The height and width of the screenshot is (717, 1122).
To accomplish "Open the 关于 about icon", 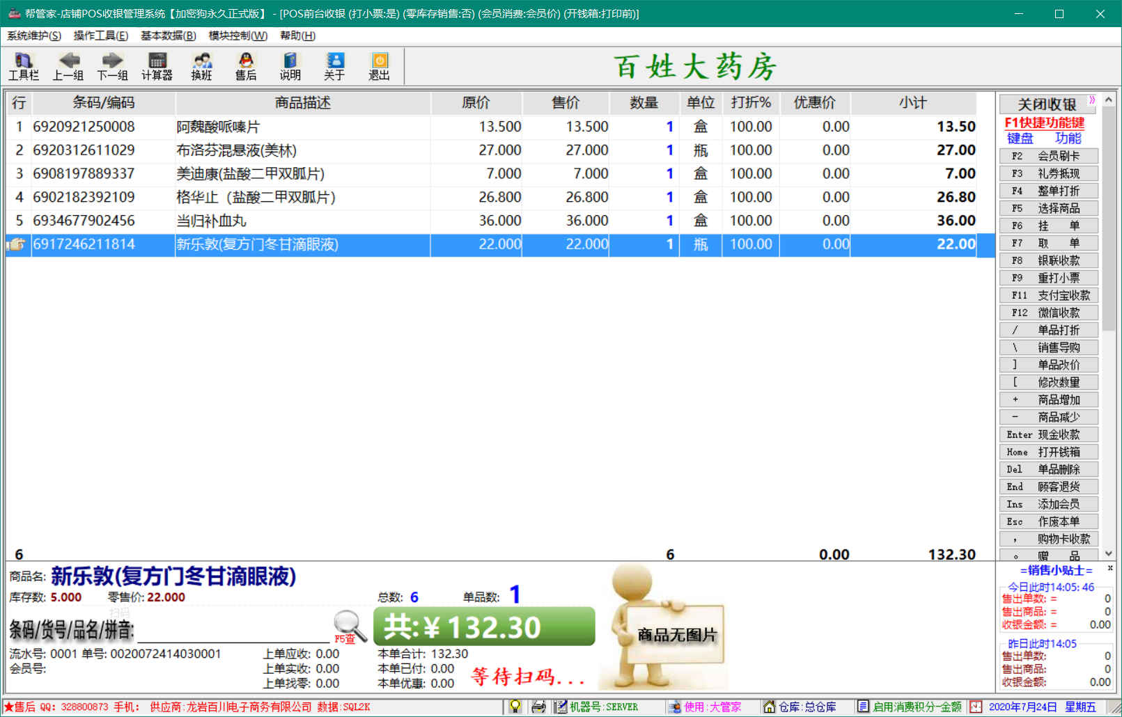I will click(x=334, y=67).
